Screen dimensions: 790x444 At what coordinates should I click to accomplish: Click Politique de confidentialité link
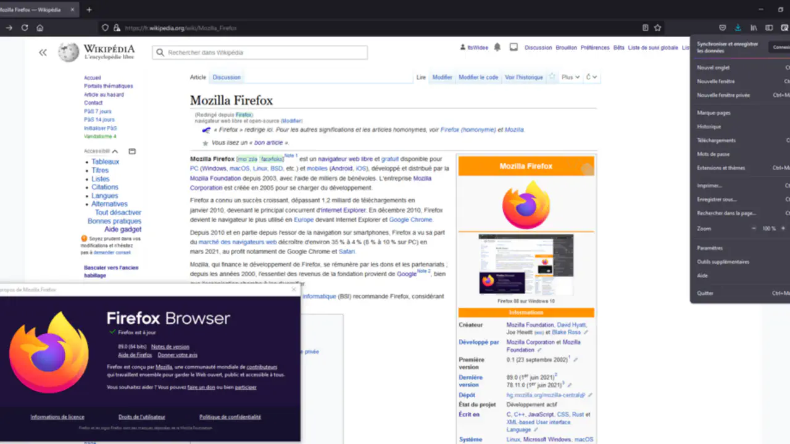click(230, 417)
